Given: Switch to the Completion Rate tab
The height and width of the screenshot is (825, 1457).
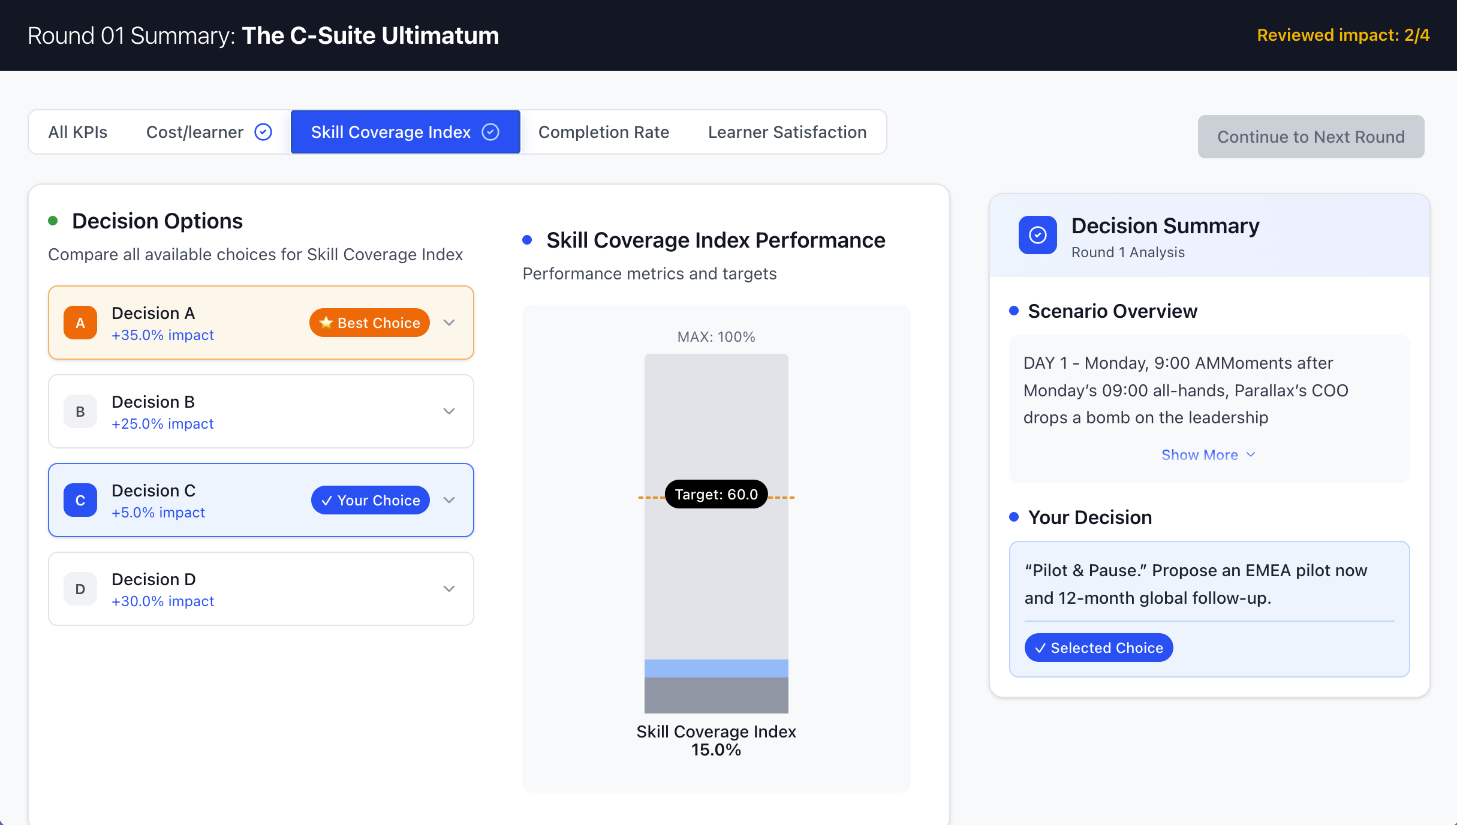Looking at the screenshot, I should [x=603, y=132].
